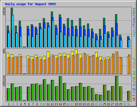Click the orange Sites bar for day 31
This screenshot has height=107, width=137.
[129, 64]
